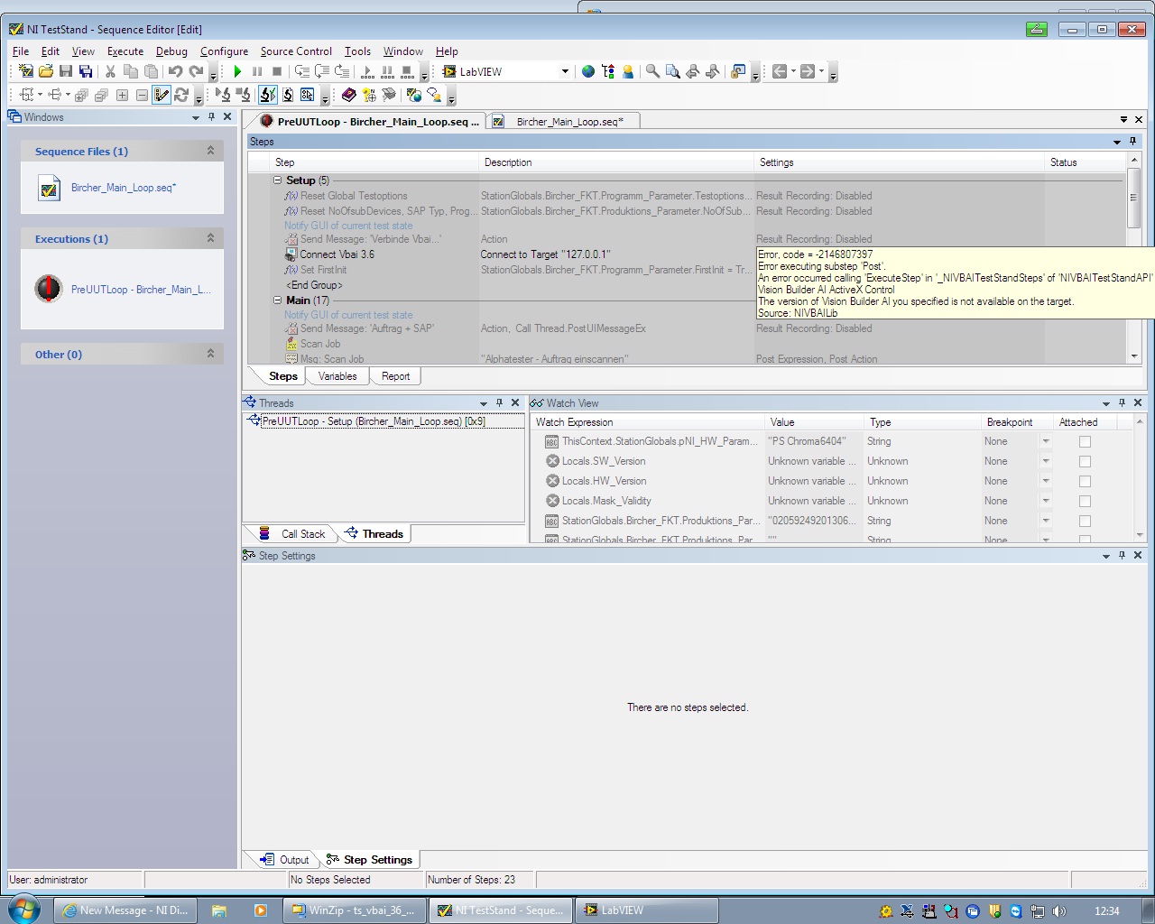Open the Source Control menu
Image resolution: width=1155 pixels, height=924 pixels.
[296, 51]
